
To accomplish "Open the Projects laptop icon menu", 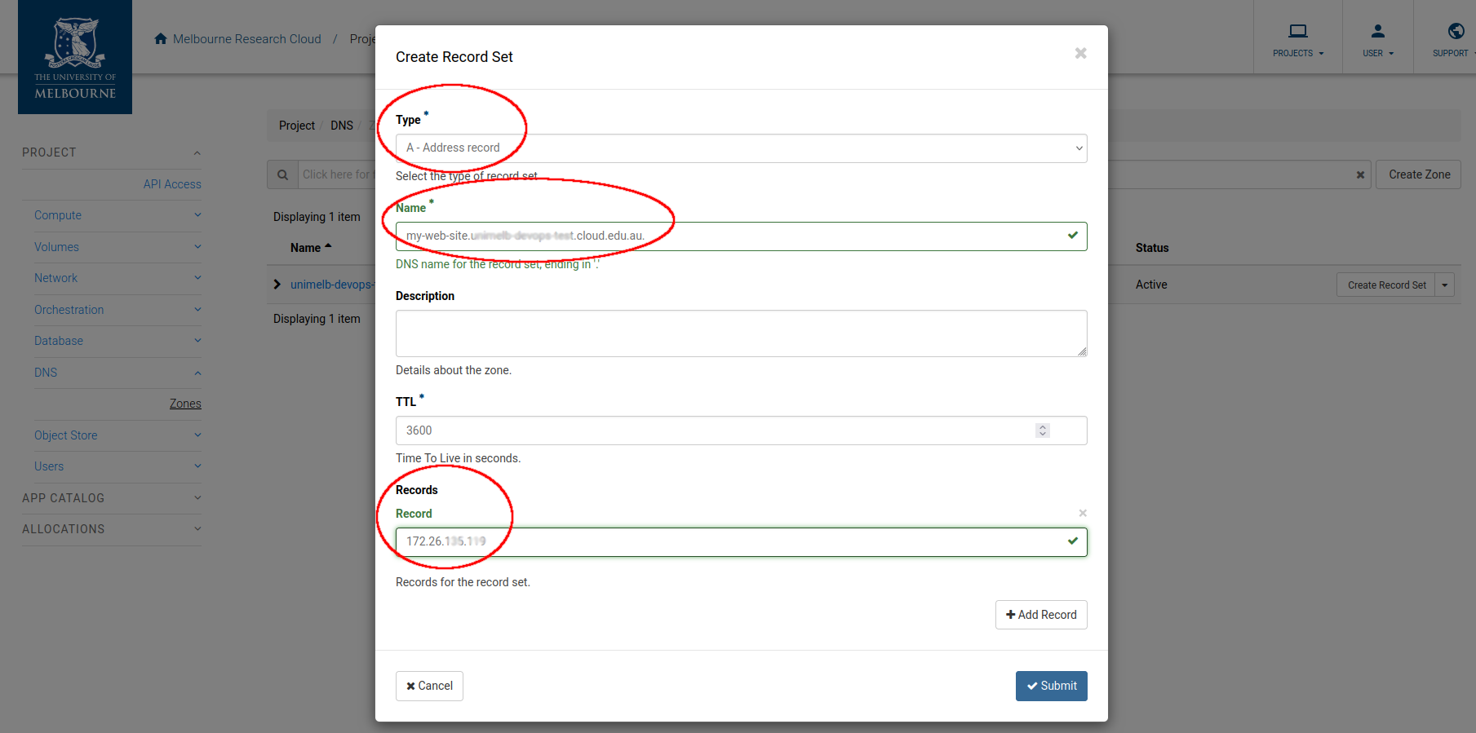I will pyautogui.click(x=1298, y=39).
